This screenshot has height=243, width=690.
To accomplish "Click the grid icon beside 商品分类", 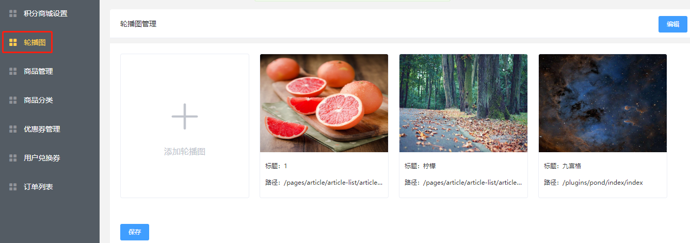I will tap(13, 100).
